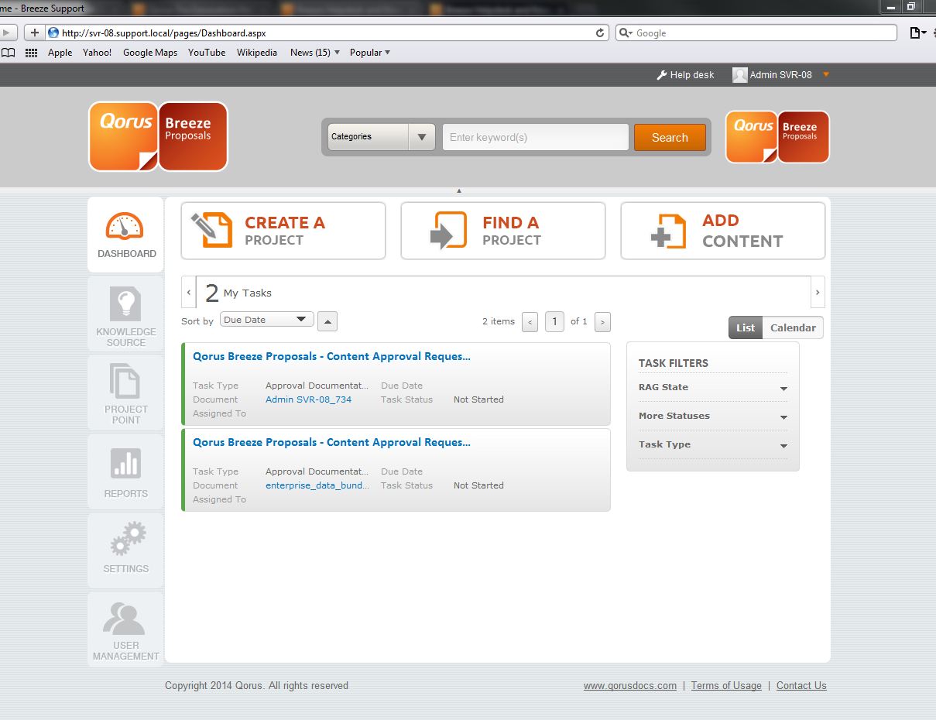Open the Wikipedia bookmark
This screenshot has width=936, height=720.
257,53
